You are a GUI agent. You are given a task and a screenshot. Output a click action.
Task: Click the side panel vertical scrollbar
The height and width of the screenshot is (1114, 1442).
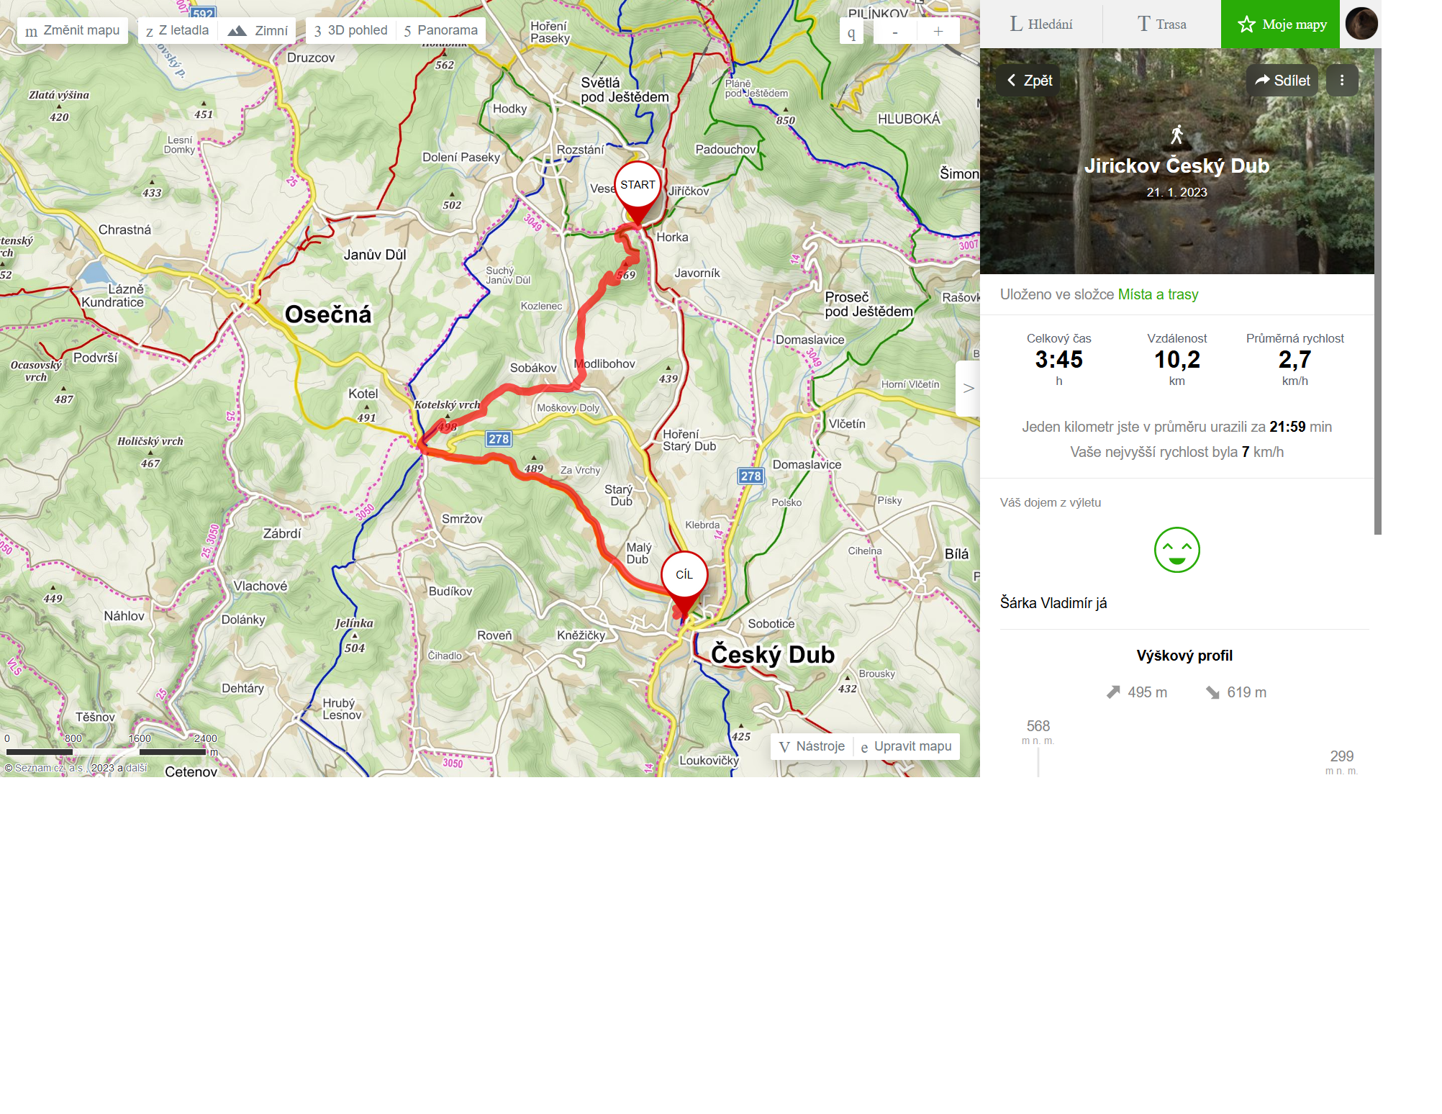point(1377,291)
